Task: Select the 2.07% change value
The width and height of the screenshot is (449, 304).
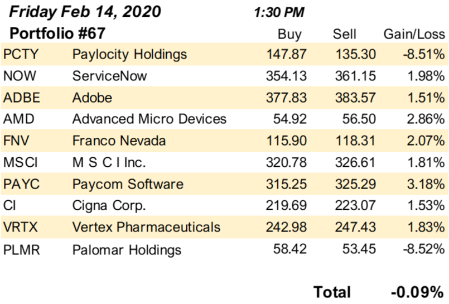Action: (426, 141)
